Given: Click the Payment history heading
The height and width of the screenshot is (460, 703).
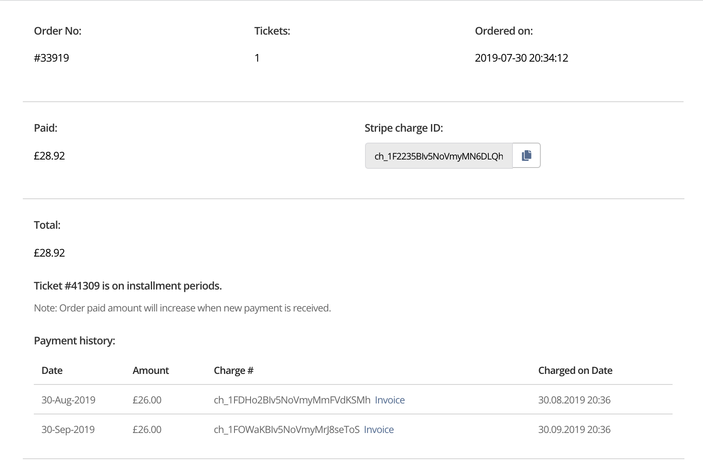Looking at the screenshot, I should pos(74,341).
